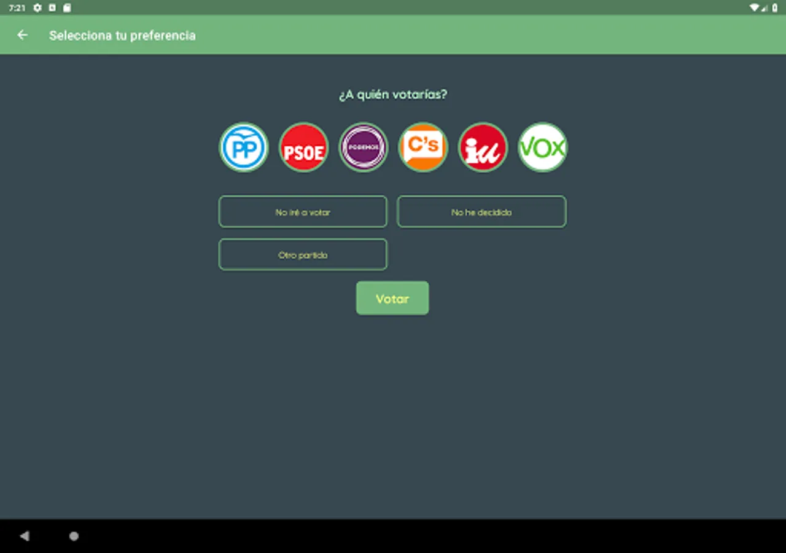Select the 'No he decidido' option
Screen dimensions: 786x553
pyautogui.click(x=481, y=212)
